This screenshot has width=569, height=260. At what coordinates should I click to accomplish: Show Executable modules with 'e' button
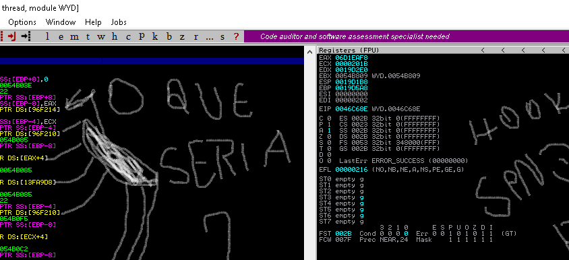coord(61,36)
